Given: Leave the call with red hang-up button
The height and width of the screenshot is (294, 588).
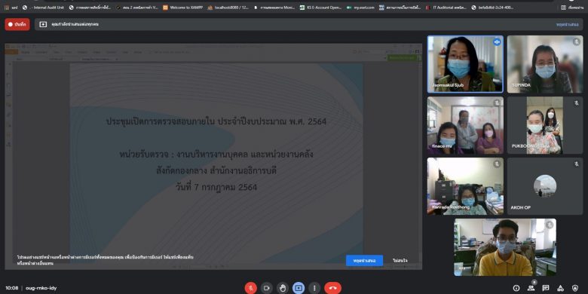Looking at the screenshot, I should coord(332,288).
